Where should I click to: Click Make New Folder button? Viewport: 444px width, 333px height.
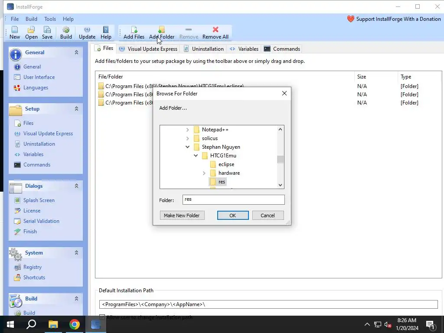tap(182, 215)
